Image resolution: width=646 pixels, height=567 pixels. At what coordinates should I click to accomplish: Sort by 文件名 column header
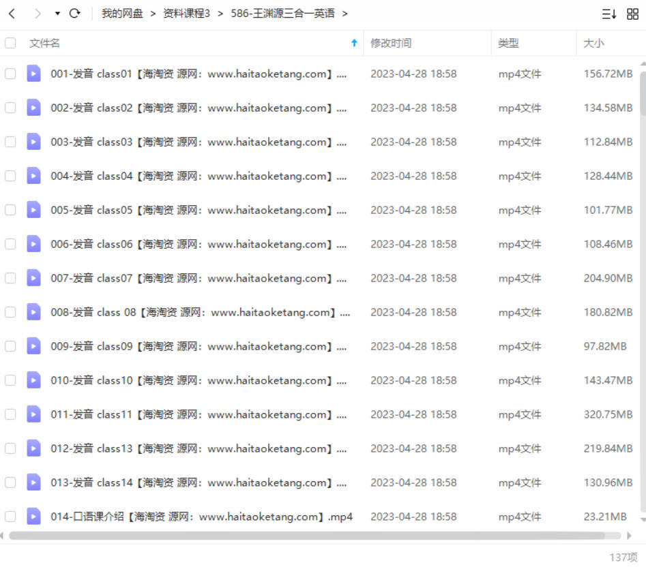pos(44,43)
